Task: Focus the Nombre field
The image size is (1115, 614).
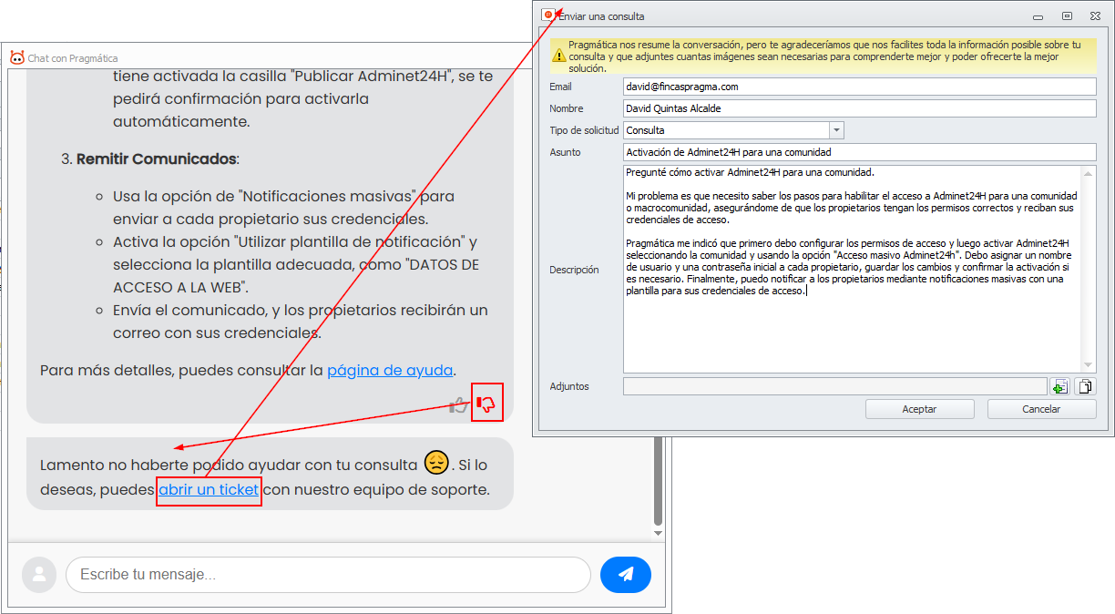Action: tap(859, 108)
